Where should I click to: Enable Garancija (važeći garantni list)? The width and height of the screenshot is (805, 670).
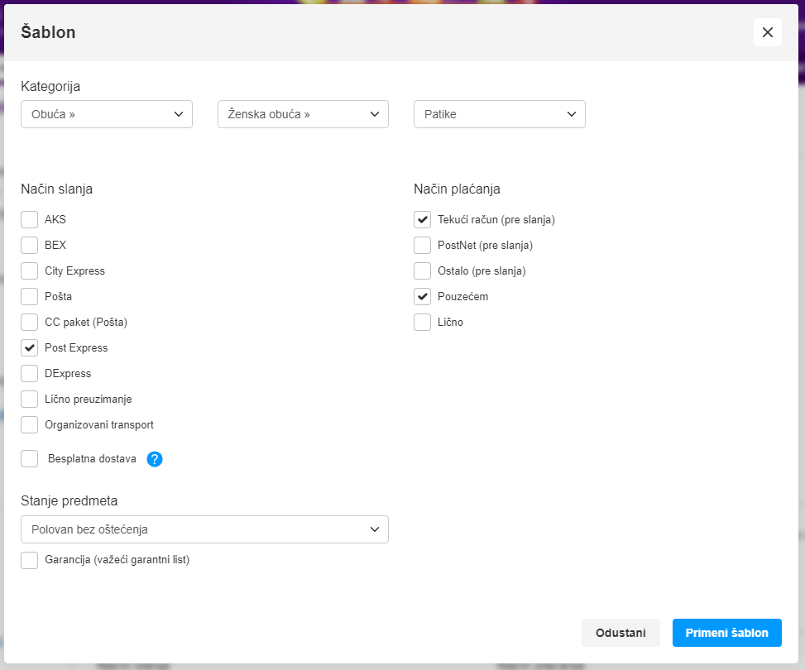pos(29,560)
